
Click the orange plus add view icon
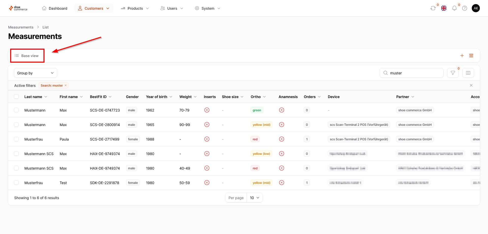click(x=462, y=56)
